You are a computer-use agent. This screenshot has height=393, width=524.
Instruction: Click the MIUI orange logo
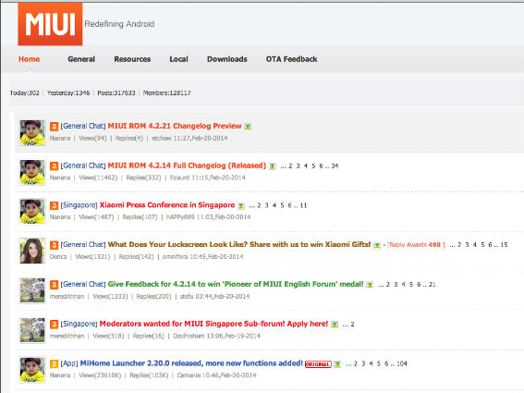tap(50, 24)
